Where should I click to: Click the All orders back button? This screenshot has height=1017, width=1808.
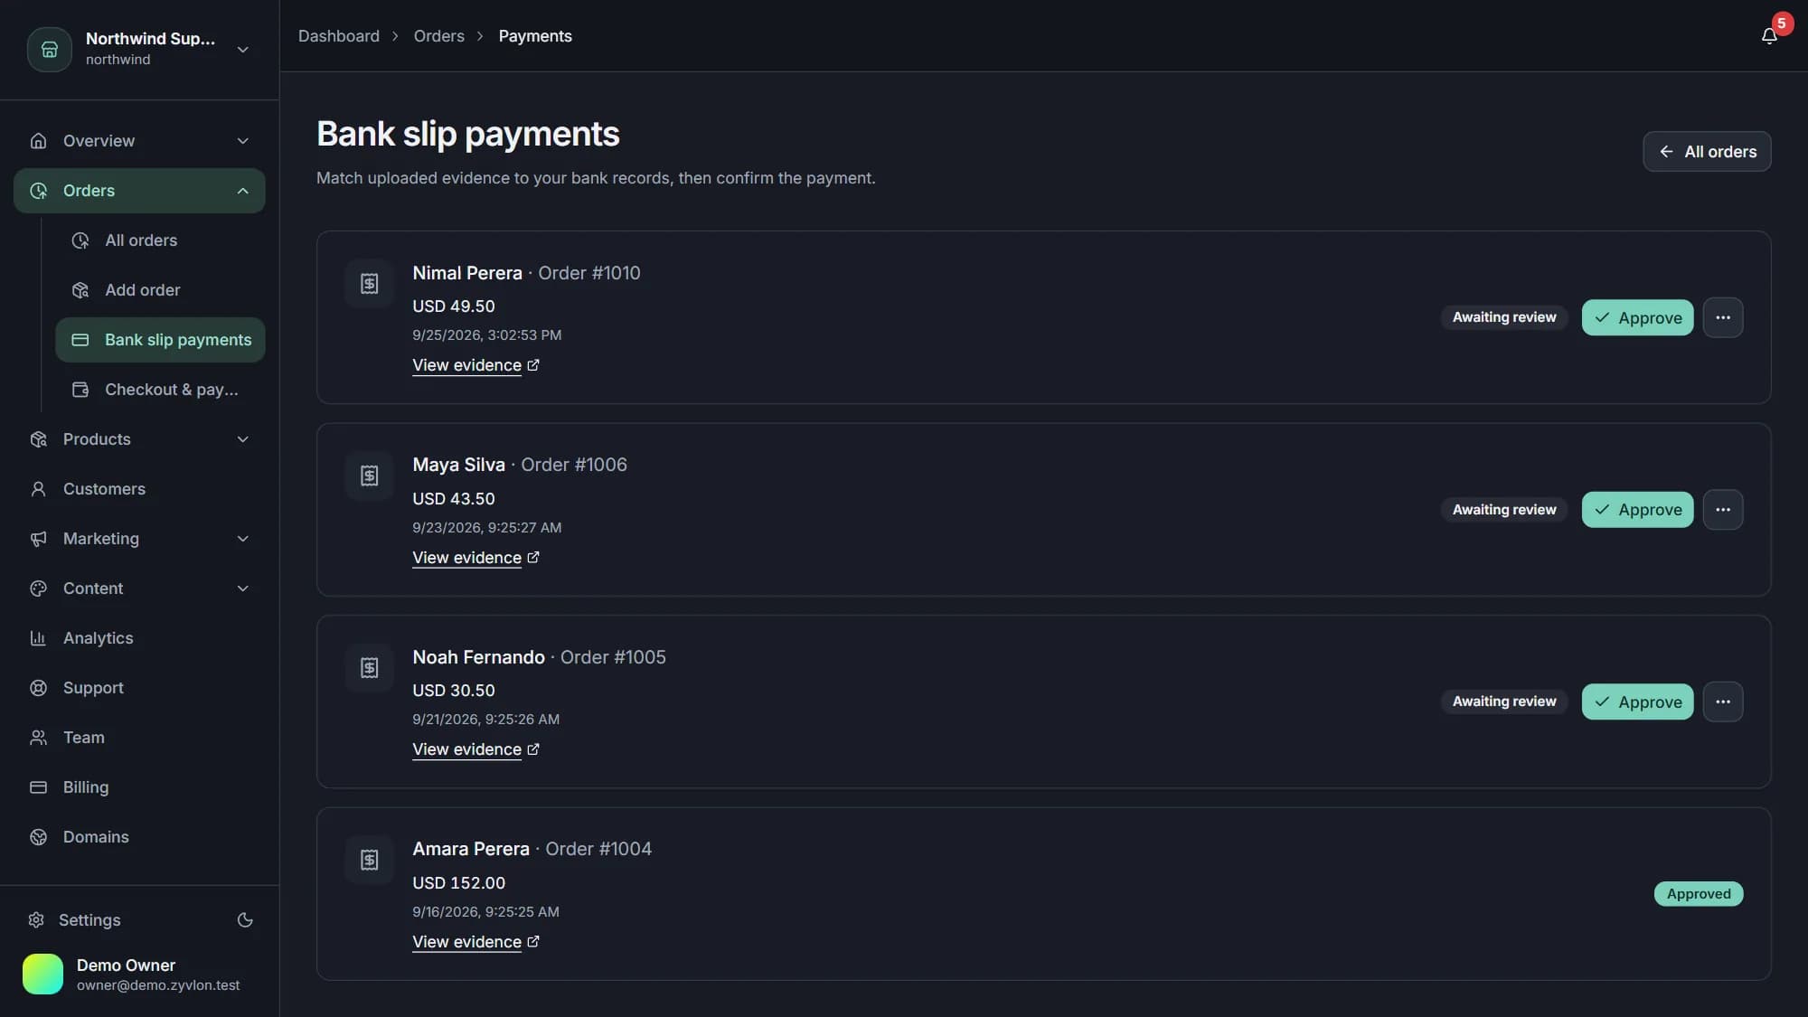coord(1707,152)
